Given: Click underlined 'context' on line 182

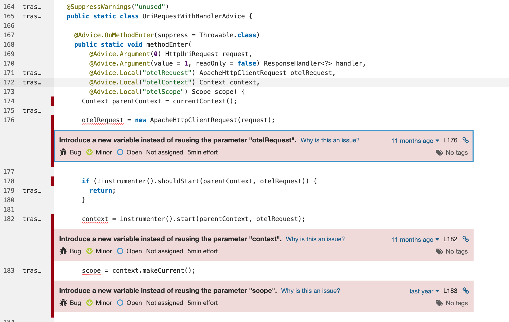Looking at the screenshot, I should 95,219.
